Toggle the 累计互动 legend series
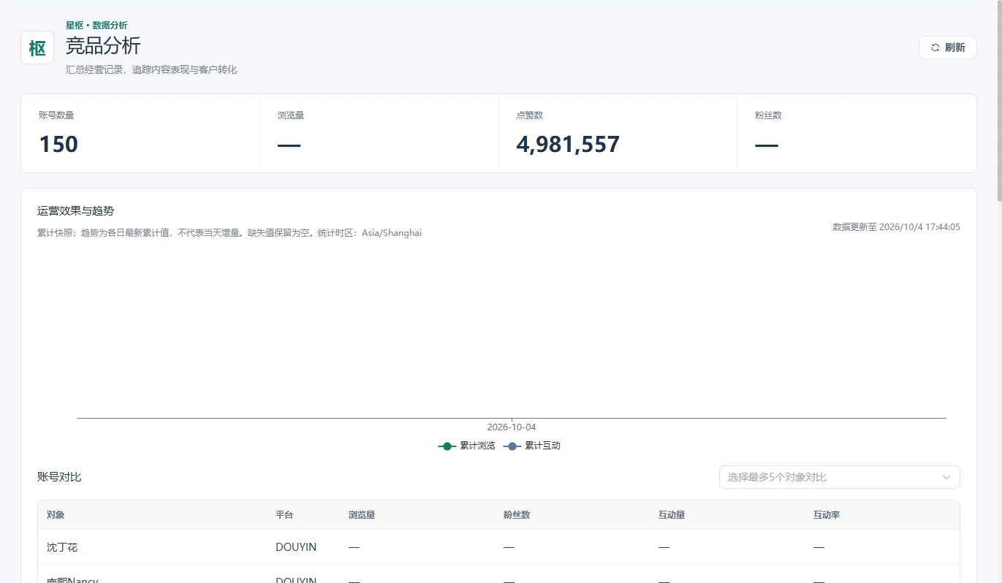 coord(534,446)
